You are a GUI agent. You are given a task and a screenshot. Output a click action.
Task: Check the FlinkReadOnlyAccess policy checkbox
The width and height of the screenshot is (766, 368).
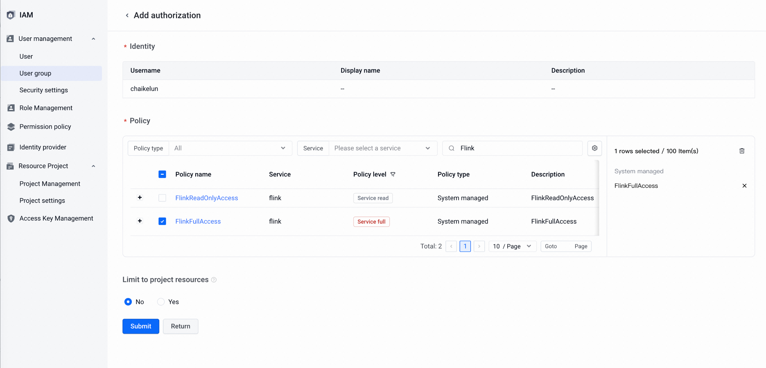tap(162, 198)
